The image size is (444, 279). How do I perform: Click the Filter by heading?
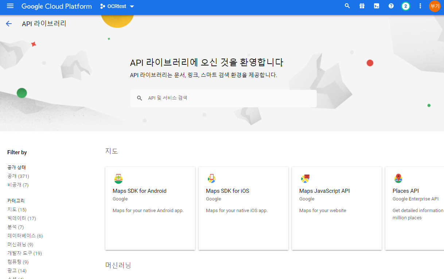pyautogui.click(x=17, y=152)
